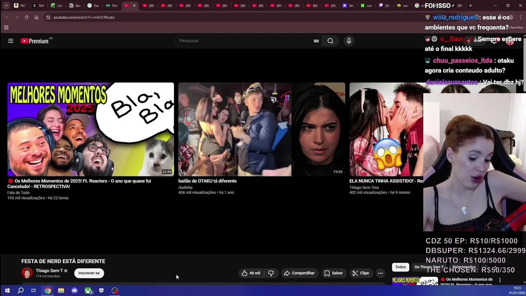Screen dimensions: 526x296
Task: Open Task View on the taskbar
Action: tap(34, 291)
